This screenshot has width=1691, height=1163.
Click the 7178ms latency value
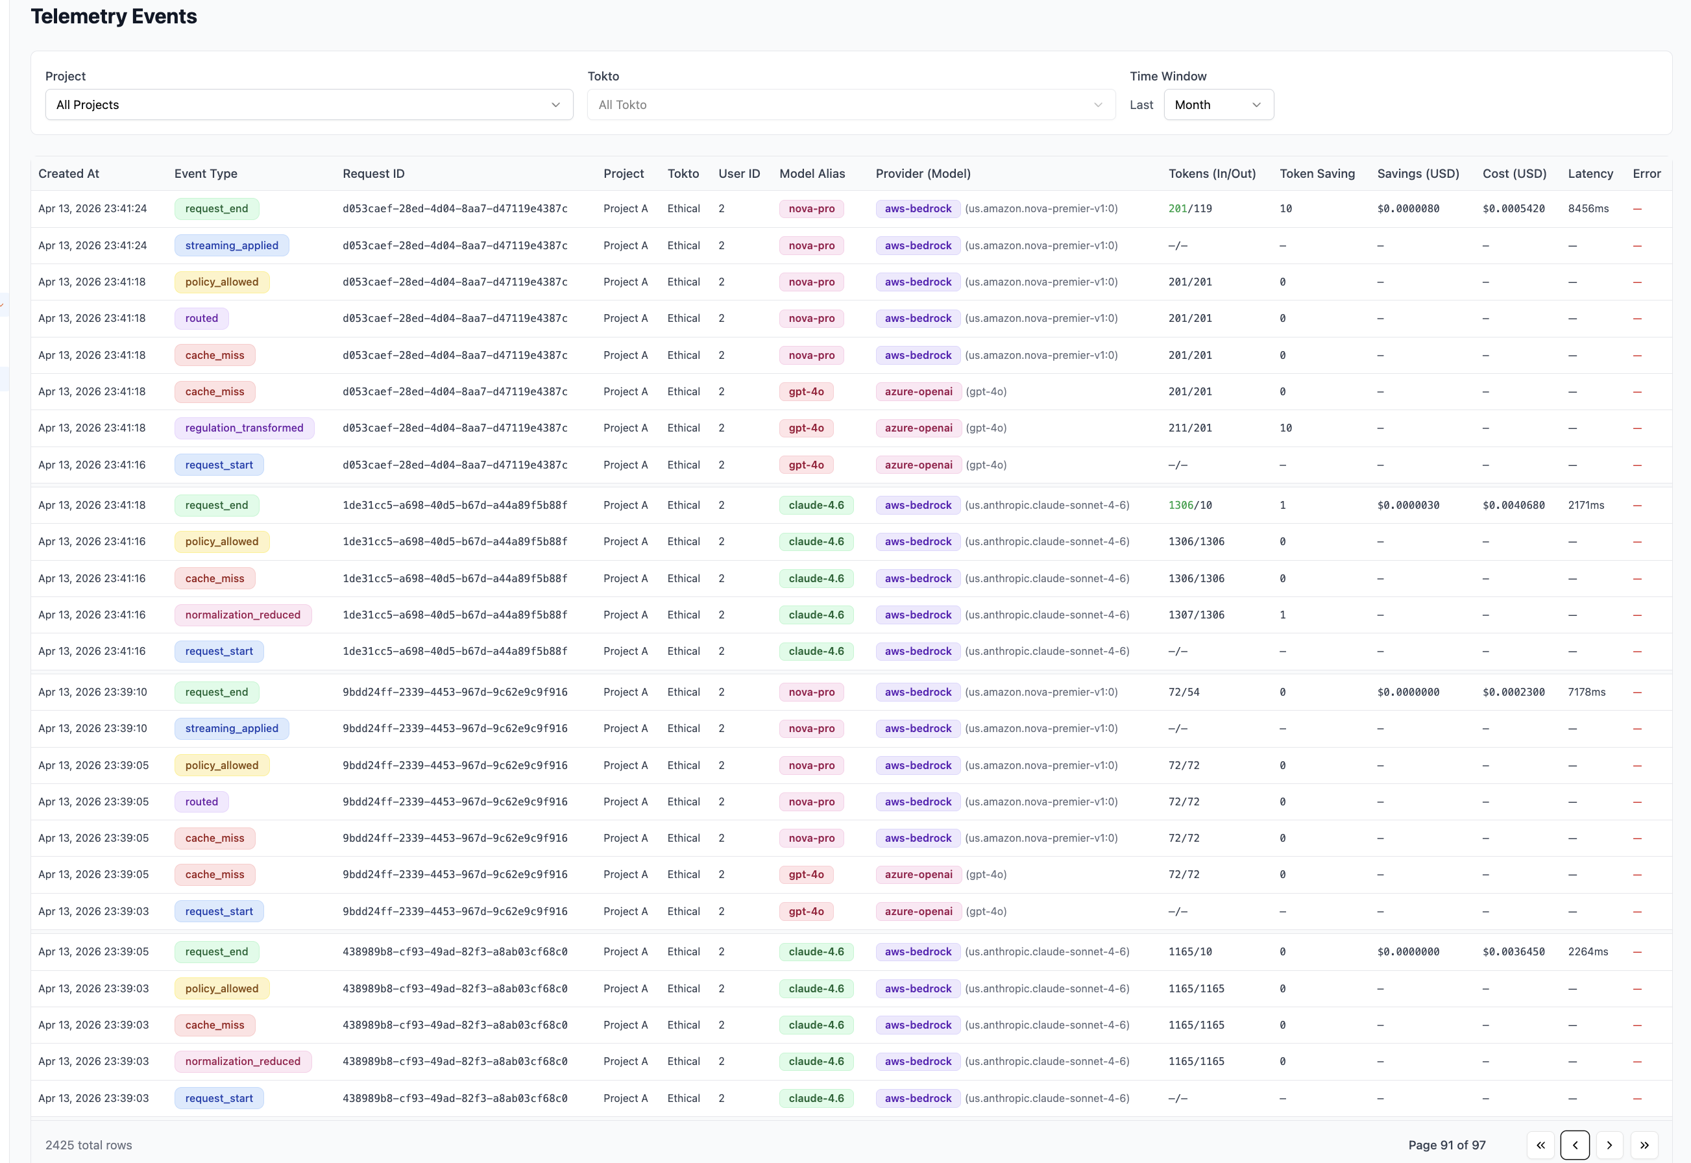[x=1587, y=692]
